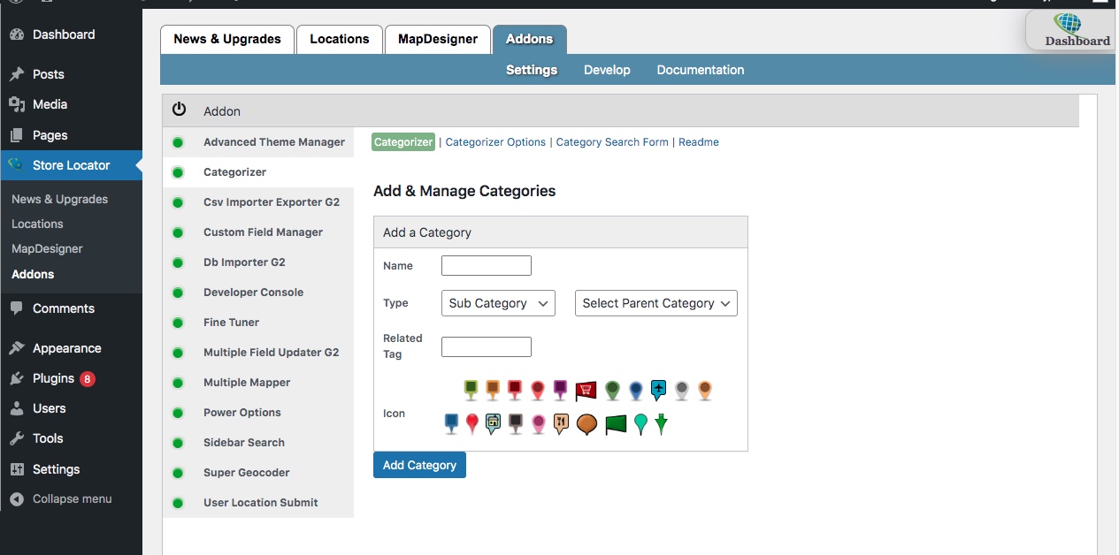Switch to the MapDesigner tab
The width and height of the screenshot is (1119, 555).
(438, 39)
